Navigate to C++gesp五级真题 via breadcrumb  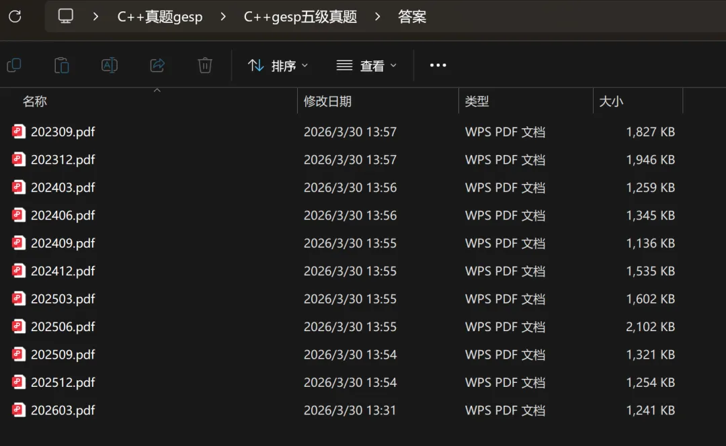[x=300, y=16]
